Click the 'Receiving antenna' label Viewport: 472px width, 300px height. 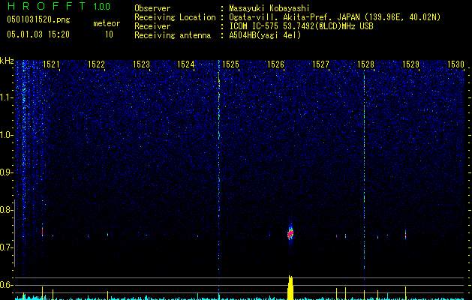point(173,35)
